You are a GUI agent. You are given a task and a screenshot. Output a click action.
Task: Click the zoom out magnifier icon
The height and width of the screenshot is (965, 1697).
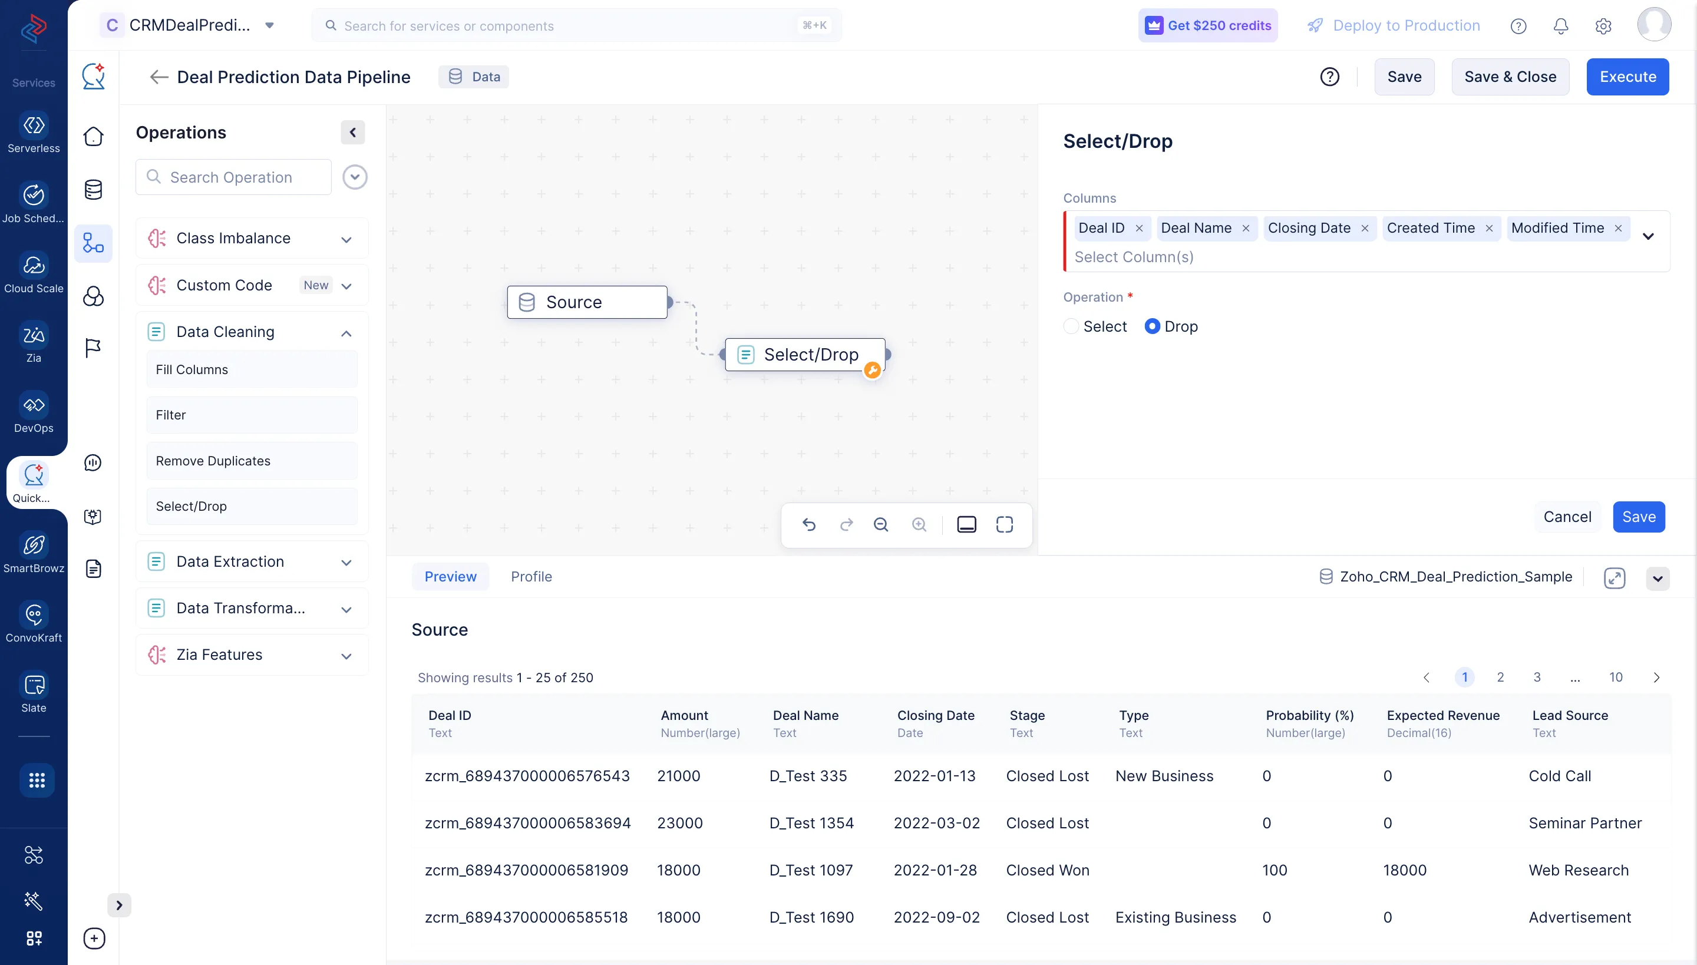coord(880,525)
